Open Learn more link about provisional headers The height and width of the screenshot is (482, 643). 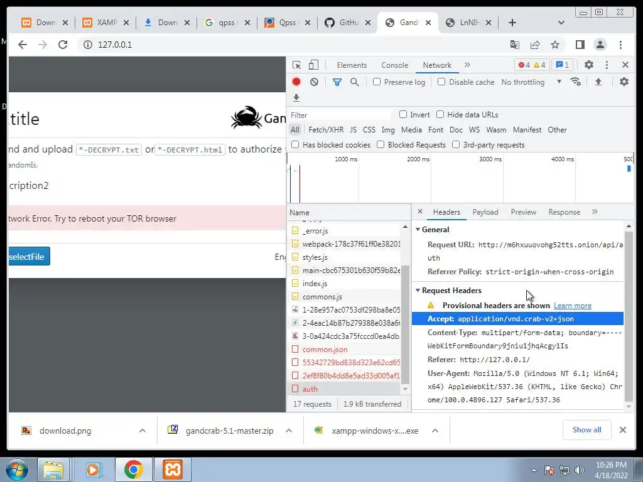point(573,306)
